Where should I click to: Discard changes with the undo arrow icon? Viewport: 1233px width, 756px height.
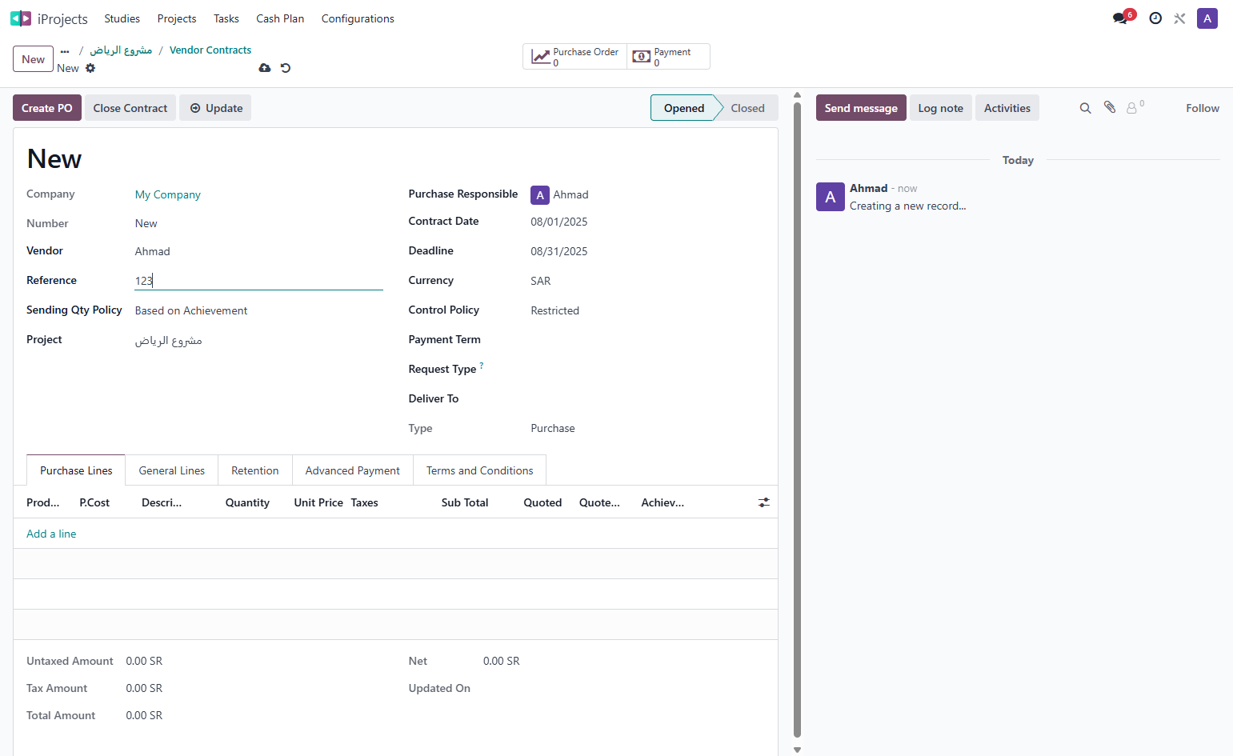(286, 68)
